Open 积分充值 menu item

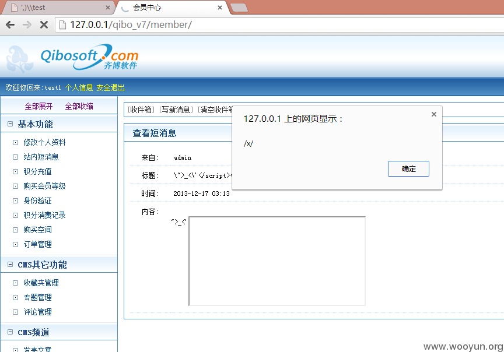point(37,171)
